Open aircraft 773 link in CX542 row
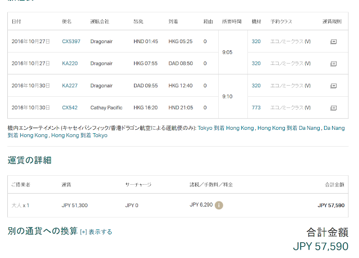 coord(256,107)
